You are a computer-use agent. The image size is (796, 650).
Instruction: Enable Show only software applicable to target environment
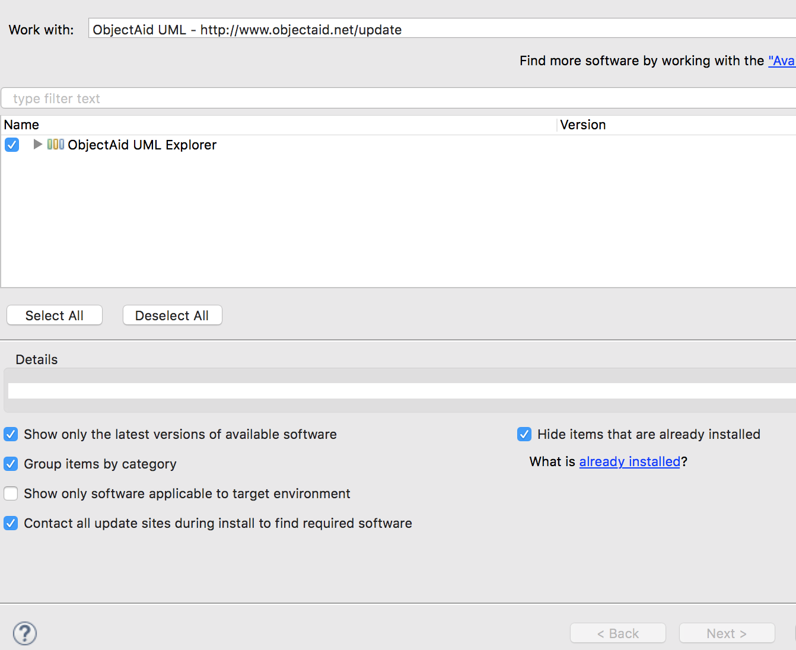click(x=11, y=493)
